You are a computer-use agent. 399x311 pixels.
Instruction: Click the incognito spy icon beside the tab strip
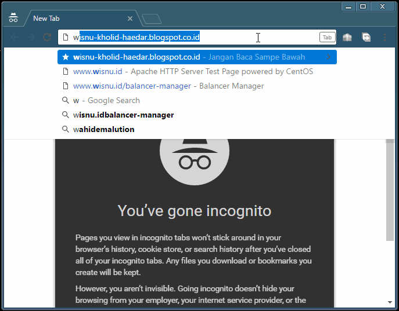pyautogui.click(x=13, y=17)
